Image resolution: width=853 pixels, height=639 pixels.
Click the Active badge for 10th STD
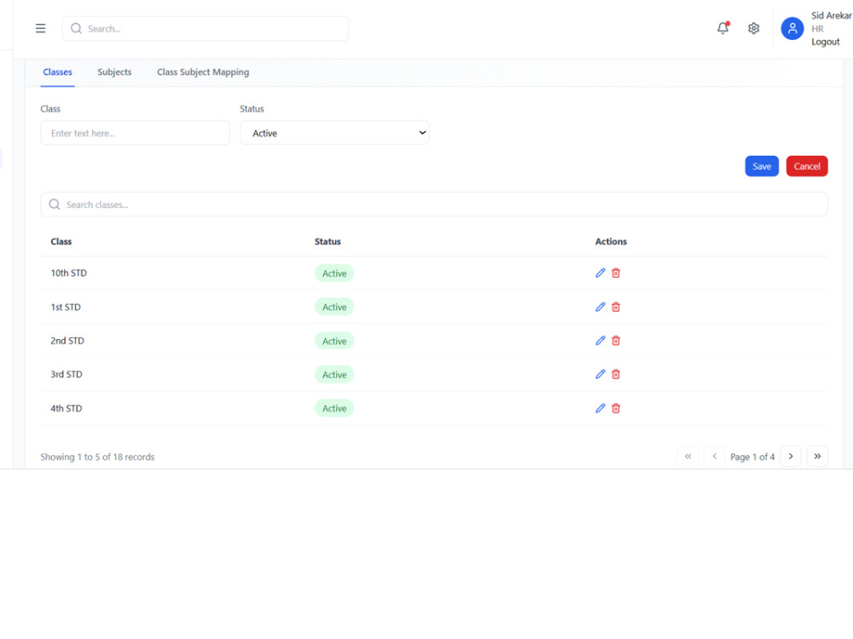pyautogui.click(x=334, y=273)
